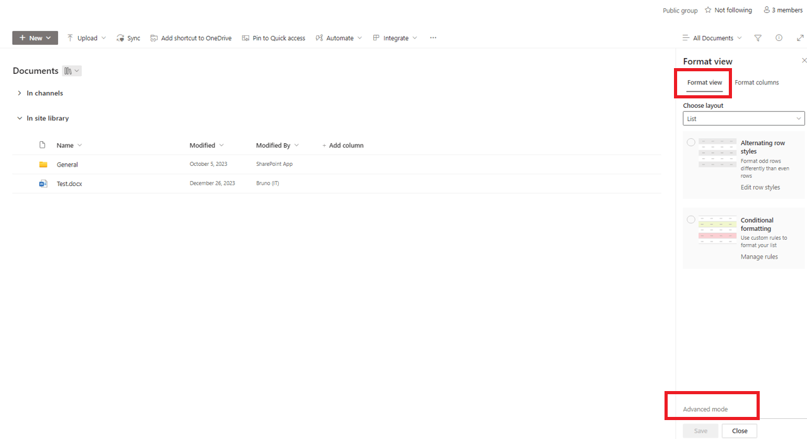Click the Alternating row styles thumbnail

pyautogui.click(x=717, y=153)
